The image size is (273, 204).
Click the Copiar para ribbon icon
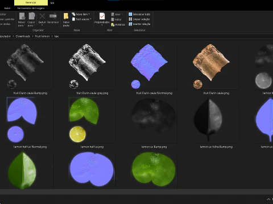point(32,16)
